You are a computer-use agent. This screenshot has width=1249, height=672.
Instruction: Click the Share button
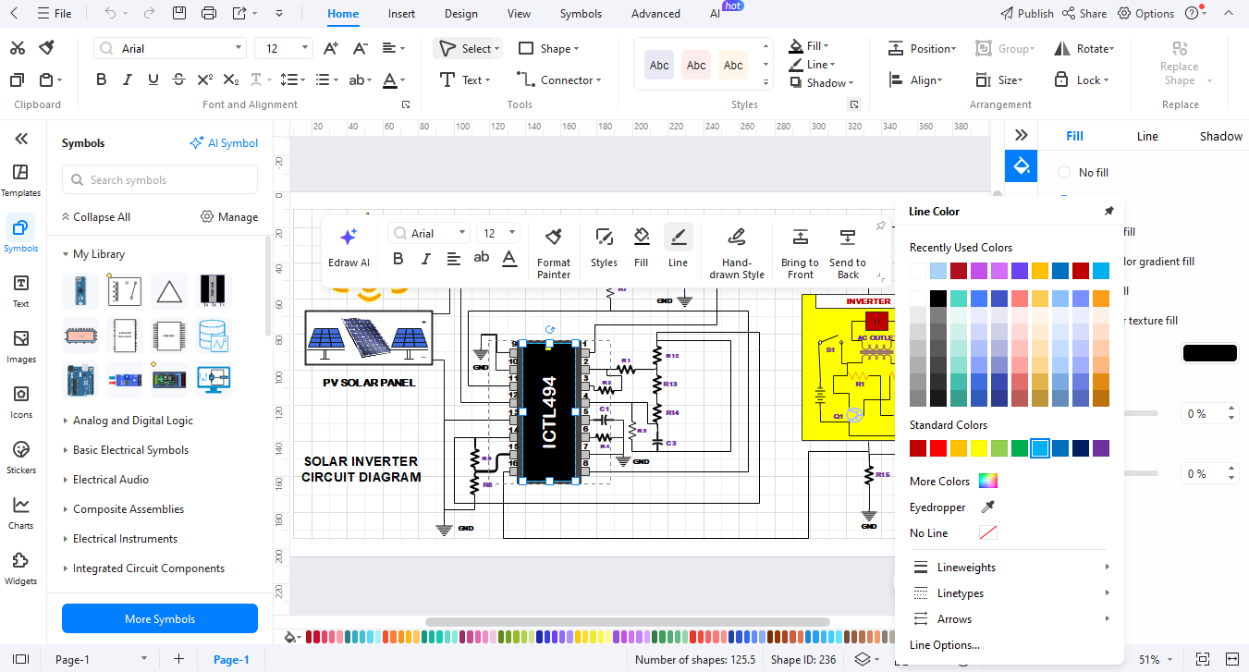tap(1084, 14)
